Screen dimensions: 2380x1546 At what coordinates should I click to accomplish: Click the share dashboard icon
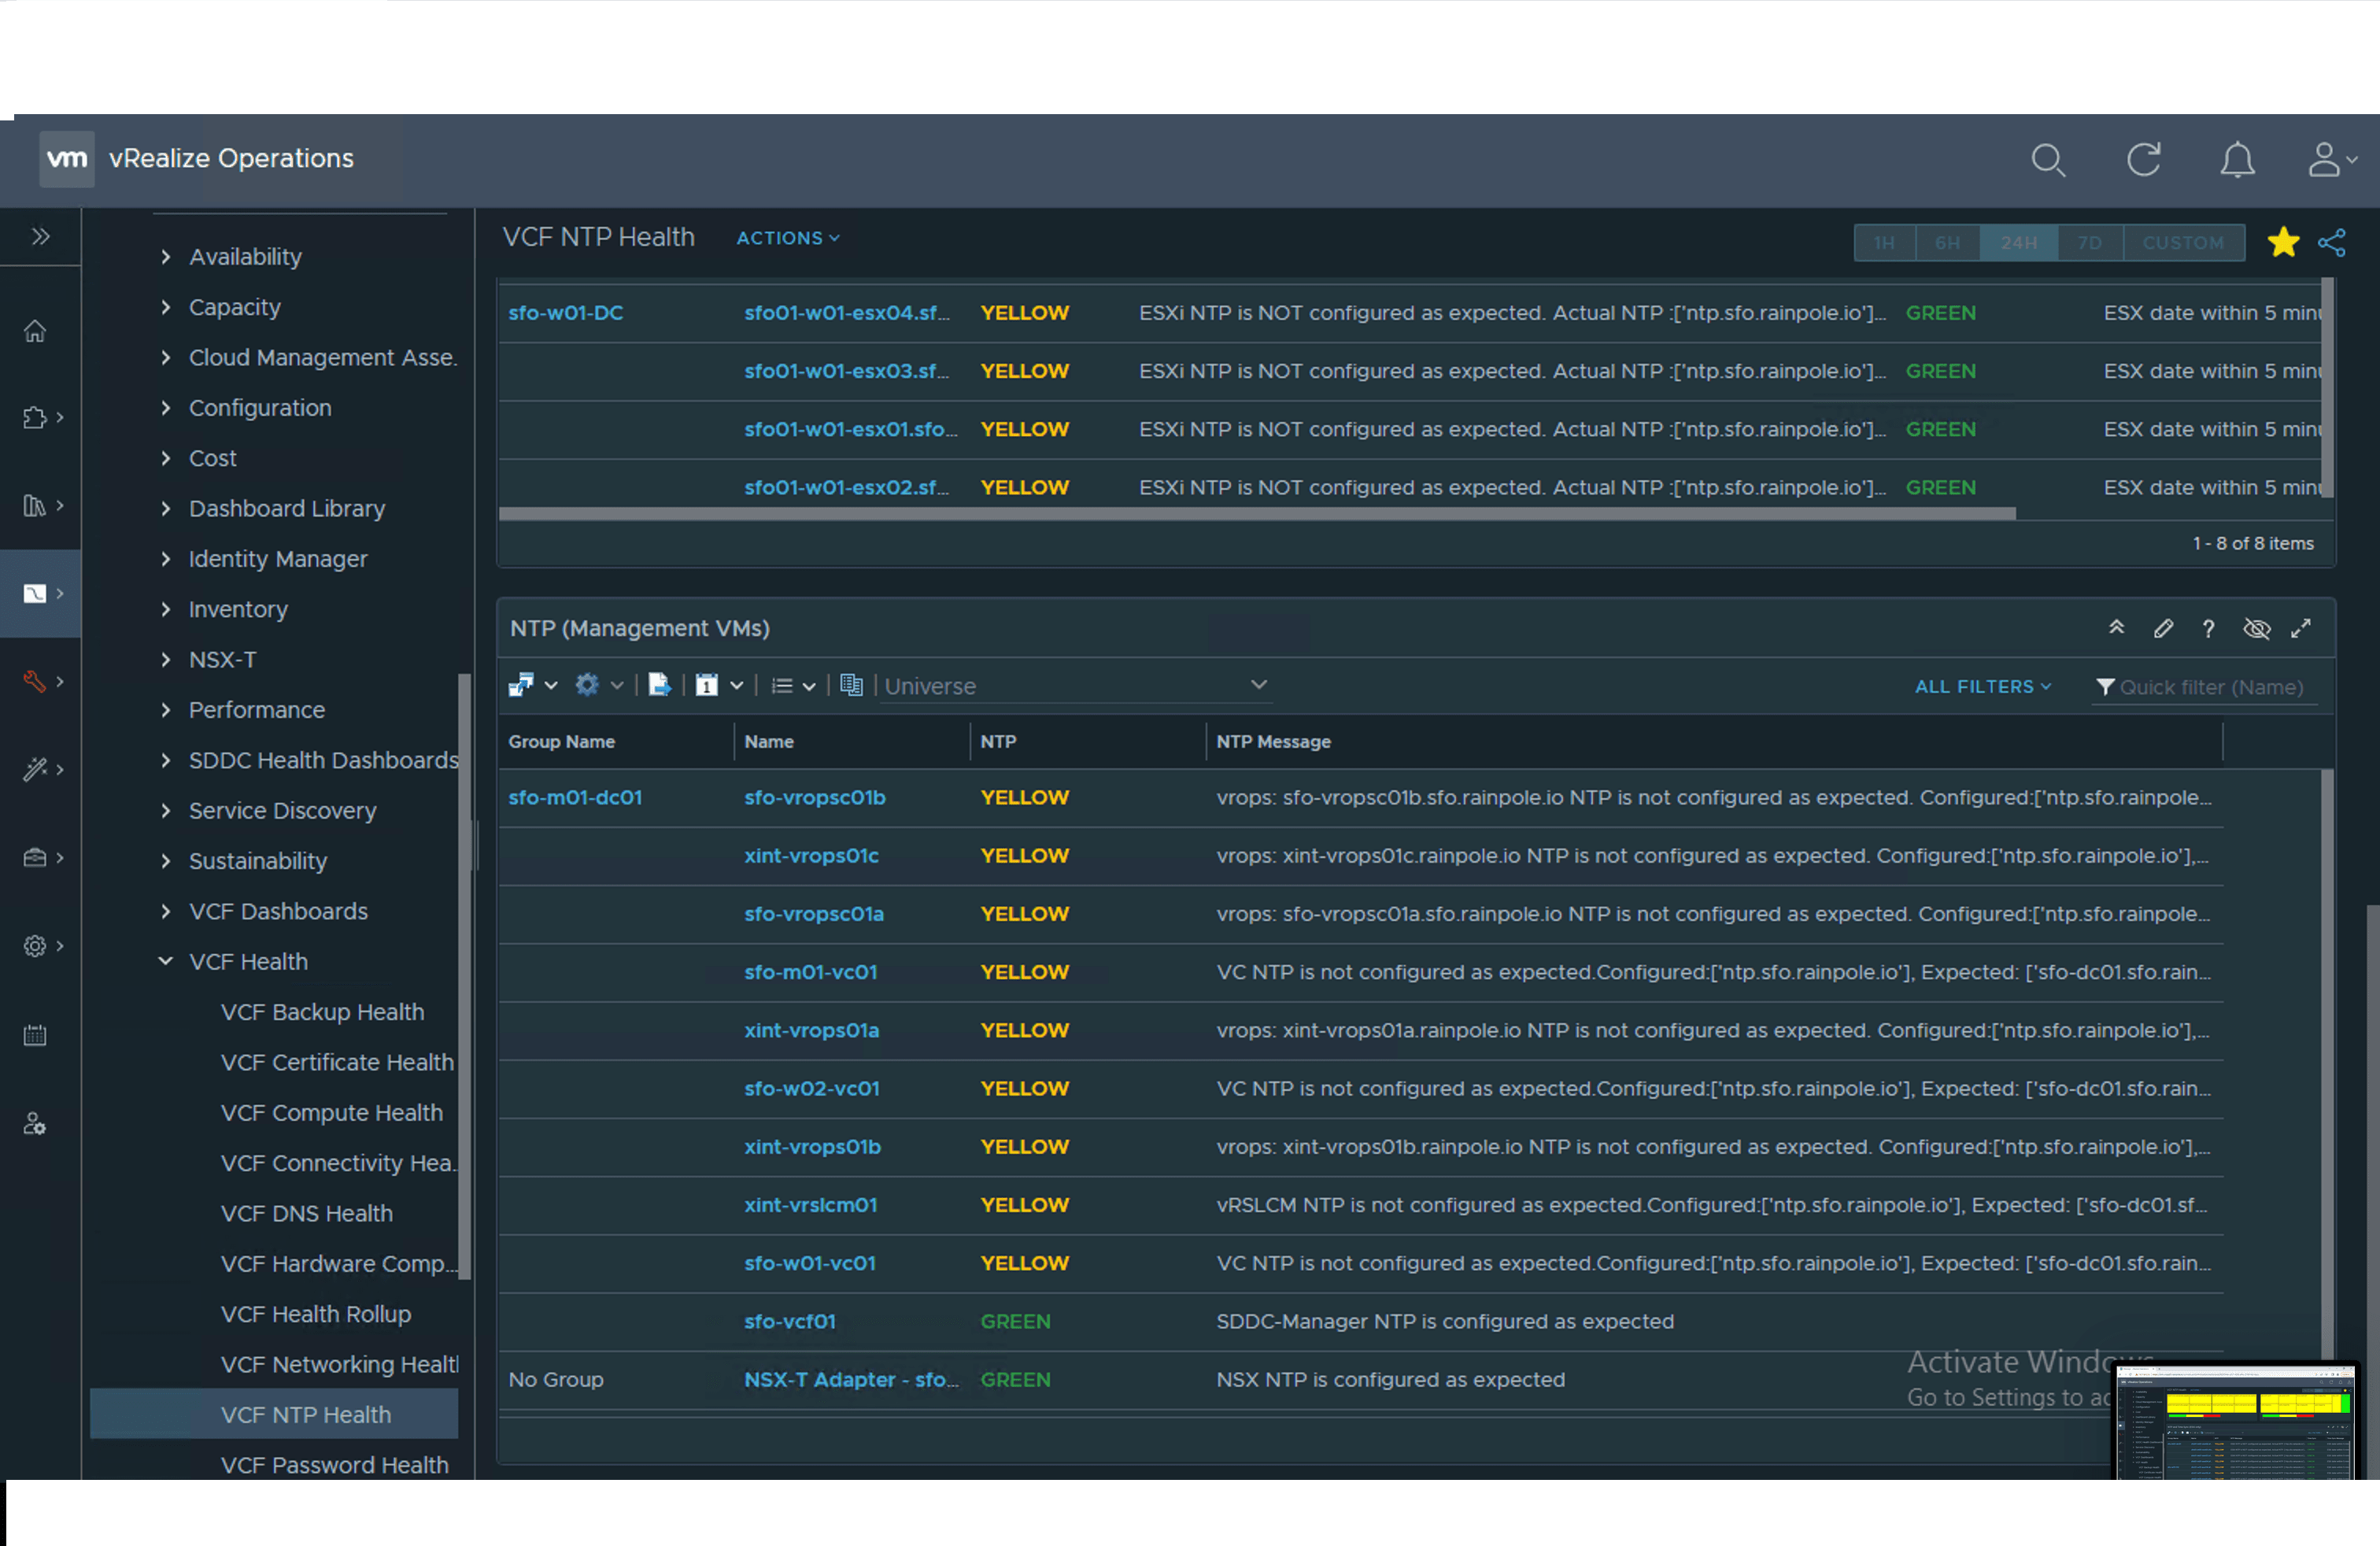(2332, 242)
